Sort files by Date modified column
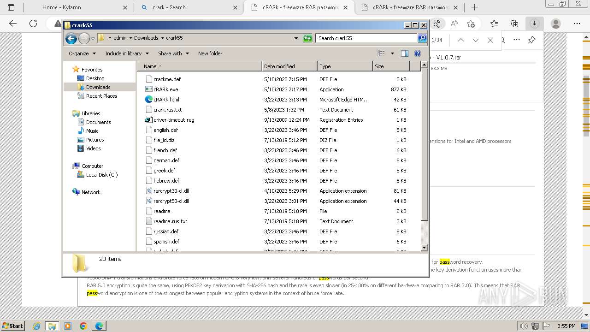590x332 pixels. click(289, 66)
